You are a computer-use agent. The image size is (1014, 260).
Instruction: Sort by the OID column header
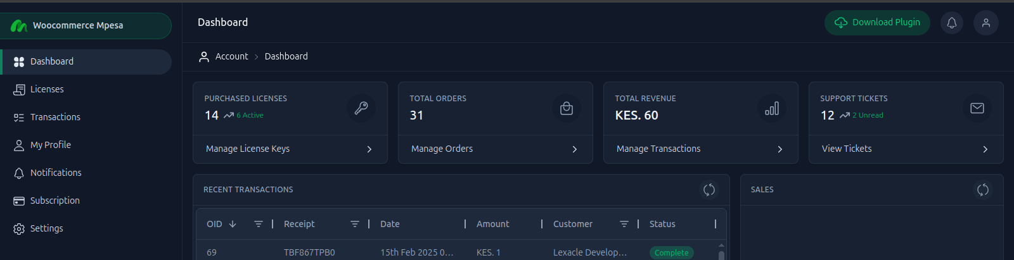pos(214,224)
